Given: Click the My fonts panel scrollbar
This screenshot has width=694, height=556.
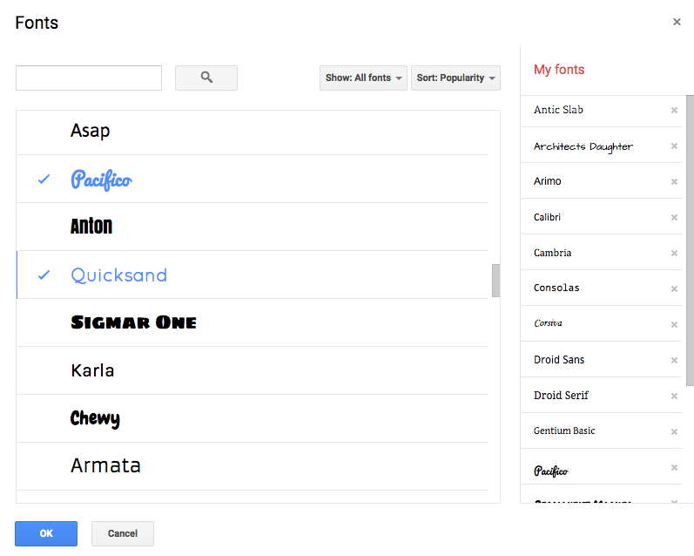Looking at the screenshot, I should (690, 241).
